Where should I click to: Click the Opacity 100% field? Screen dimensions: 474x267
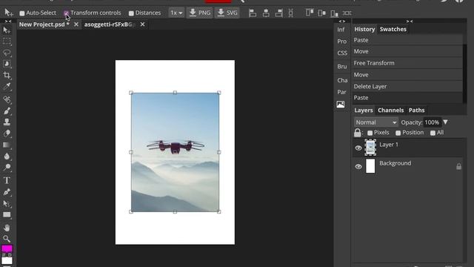point(432,122)
